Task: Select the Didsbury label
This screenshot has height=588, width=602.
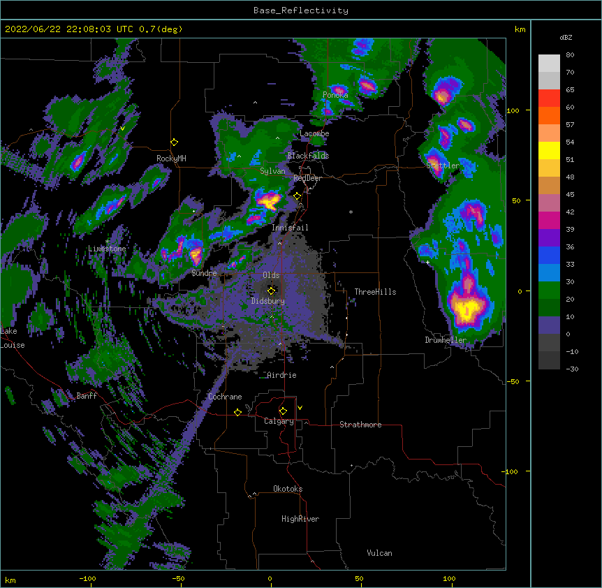Action: point(268,301)
